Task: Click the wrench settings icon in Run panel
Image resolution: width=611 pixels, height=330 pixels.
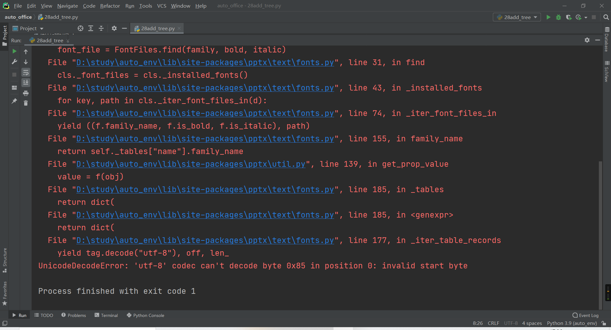Action: tap(14, 62)
